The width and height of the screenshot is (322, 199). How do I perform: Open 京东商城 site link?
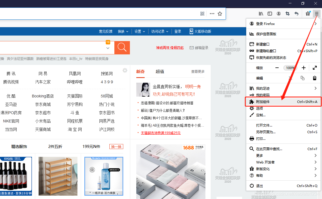click(x=43, y=105)
